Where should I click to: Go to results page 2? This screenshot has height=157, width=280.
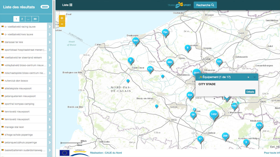click(x=22, y=19)
